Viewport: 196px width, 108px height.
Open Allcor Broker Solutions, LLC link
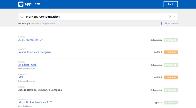click(35, 102)
